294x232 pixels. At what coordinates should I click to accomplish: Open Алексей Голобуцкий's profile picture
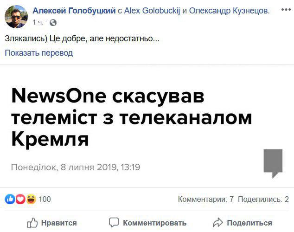click(x=17, y=16)
